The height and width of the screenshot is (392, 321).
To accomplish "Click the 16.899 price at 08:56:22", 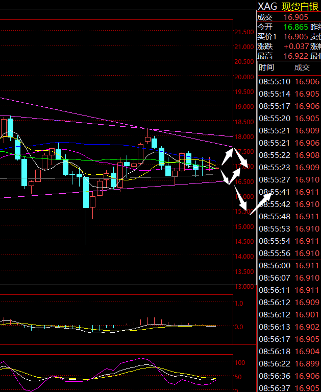I will point(307,363).
